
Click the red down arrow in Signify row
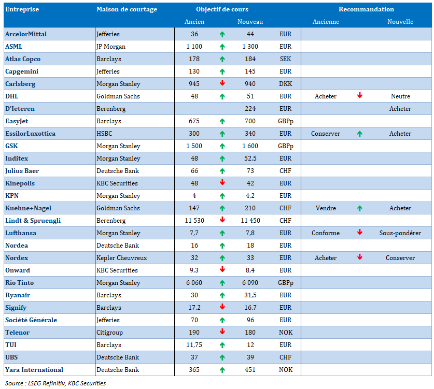(x=222, y=307)
